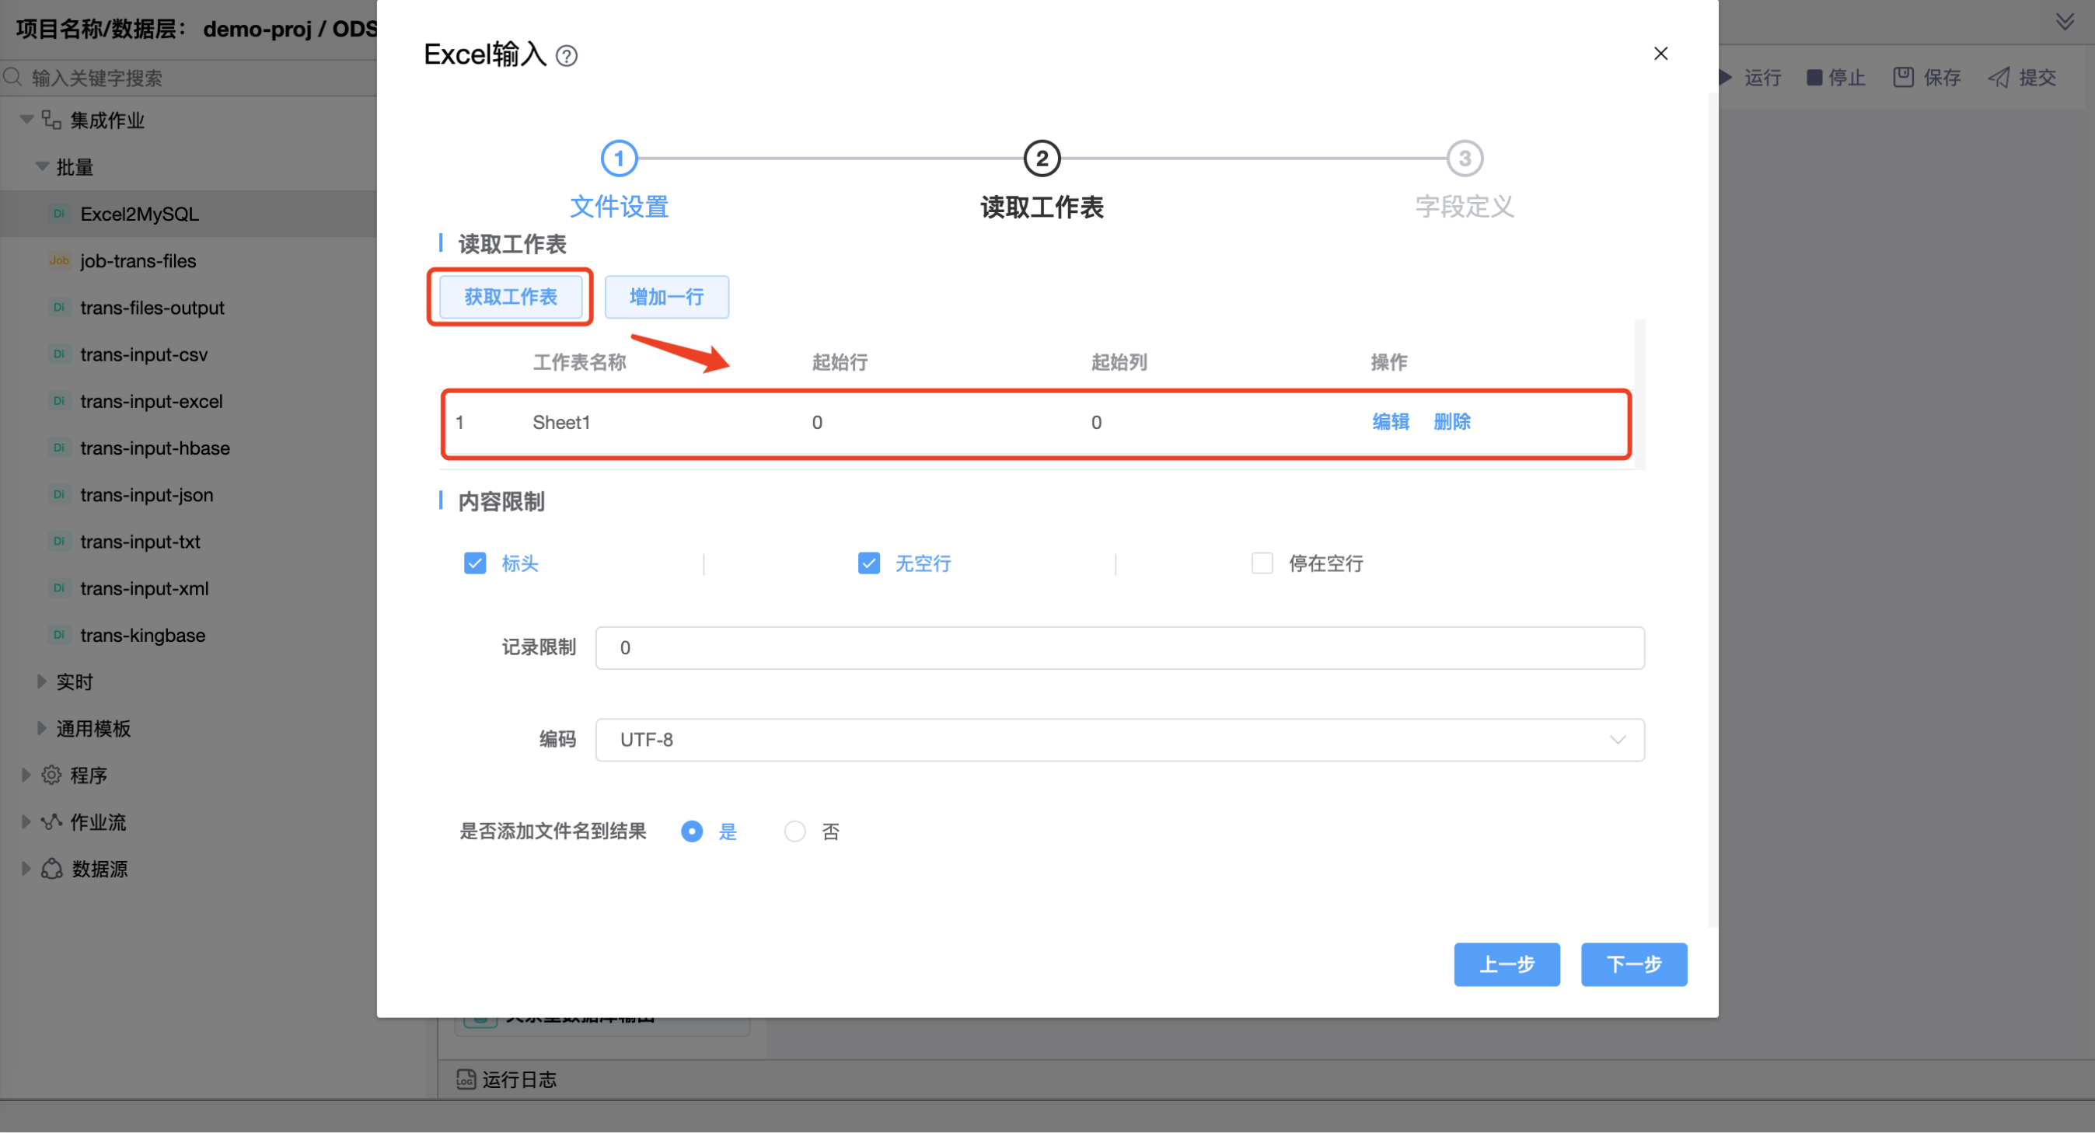Click the 运行 play icon in toolbar

(x=1726, y=77)
